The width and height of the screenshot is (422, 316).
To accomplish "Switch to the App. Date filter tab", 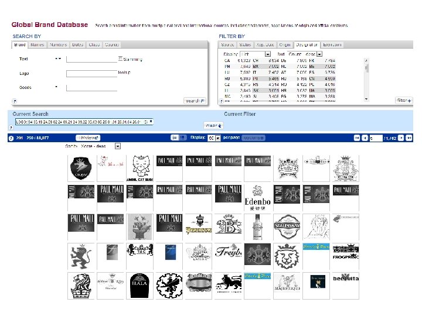I will pos(265,44).
